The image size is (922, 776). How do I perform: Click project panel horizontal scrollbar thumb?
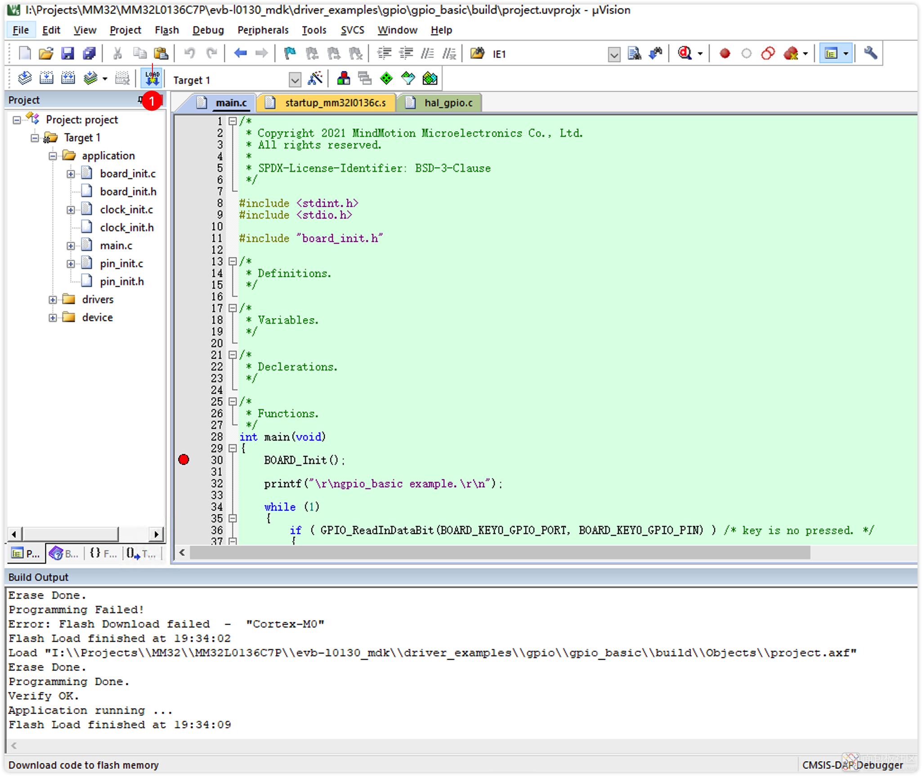tap(71, 534)
